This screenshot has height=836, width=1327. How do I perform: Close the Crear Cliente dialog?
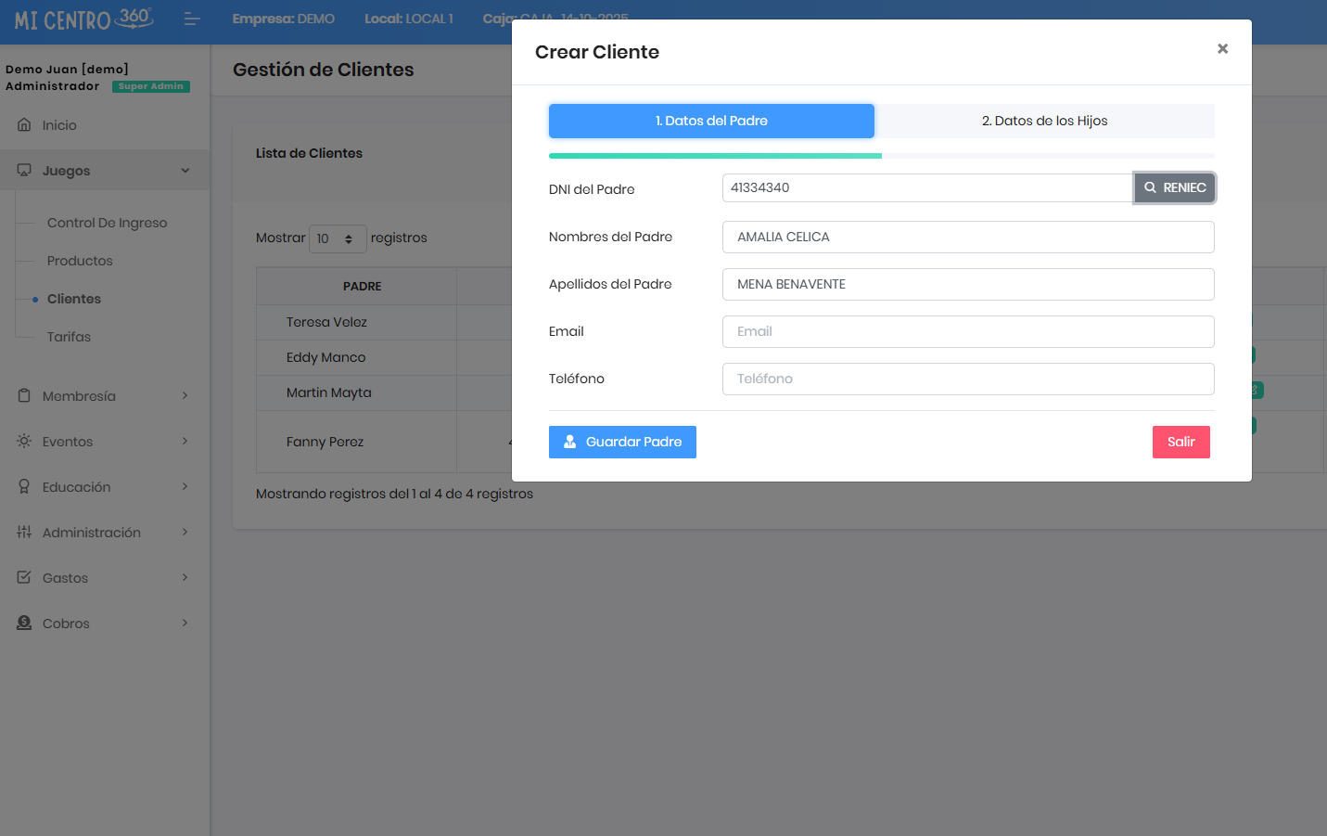pyautogui.click(x=1222, y=49)
